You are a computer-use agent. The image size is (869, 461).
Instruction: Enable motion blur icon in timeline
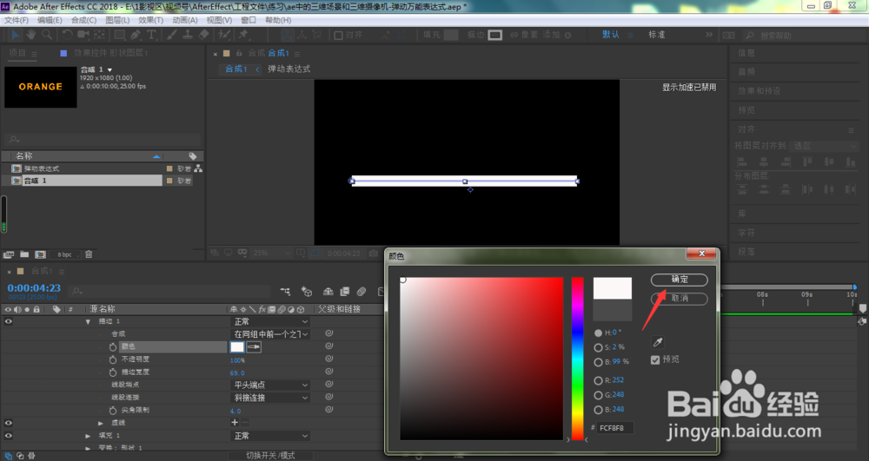click(x=362, y=291)
